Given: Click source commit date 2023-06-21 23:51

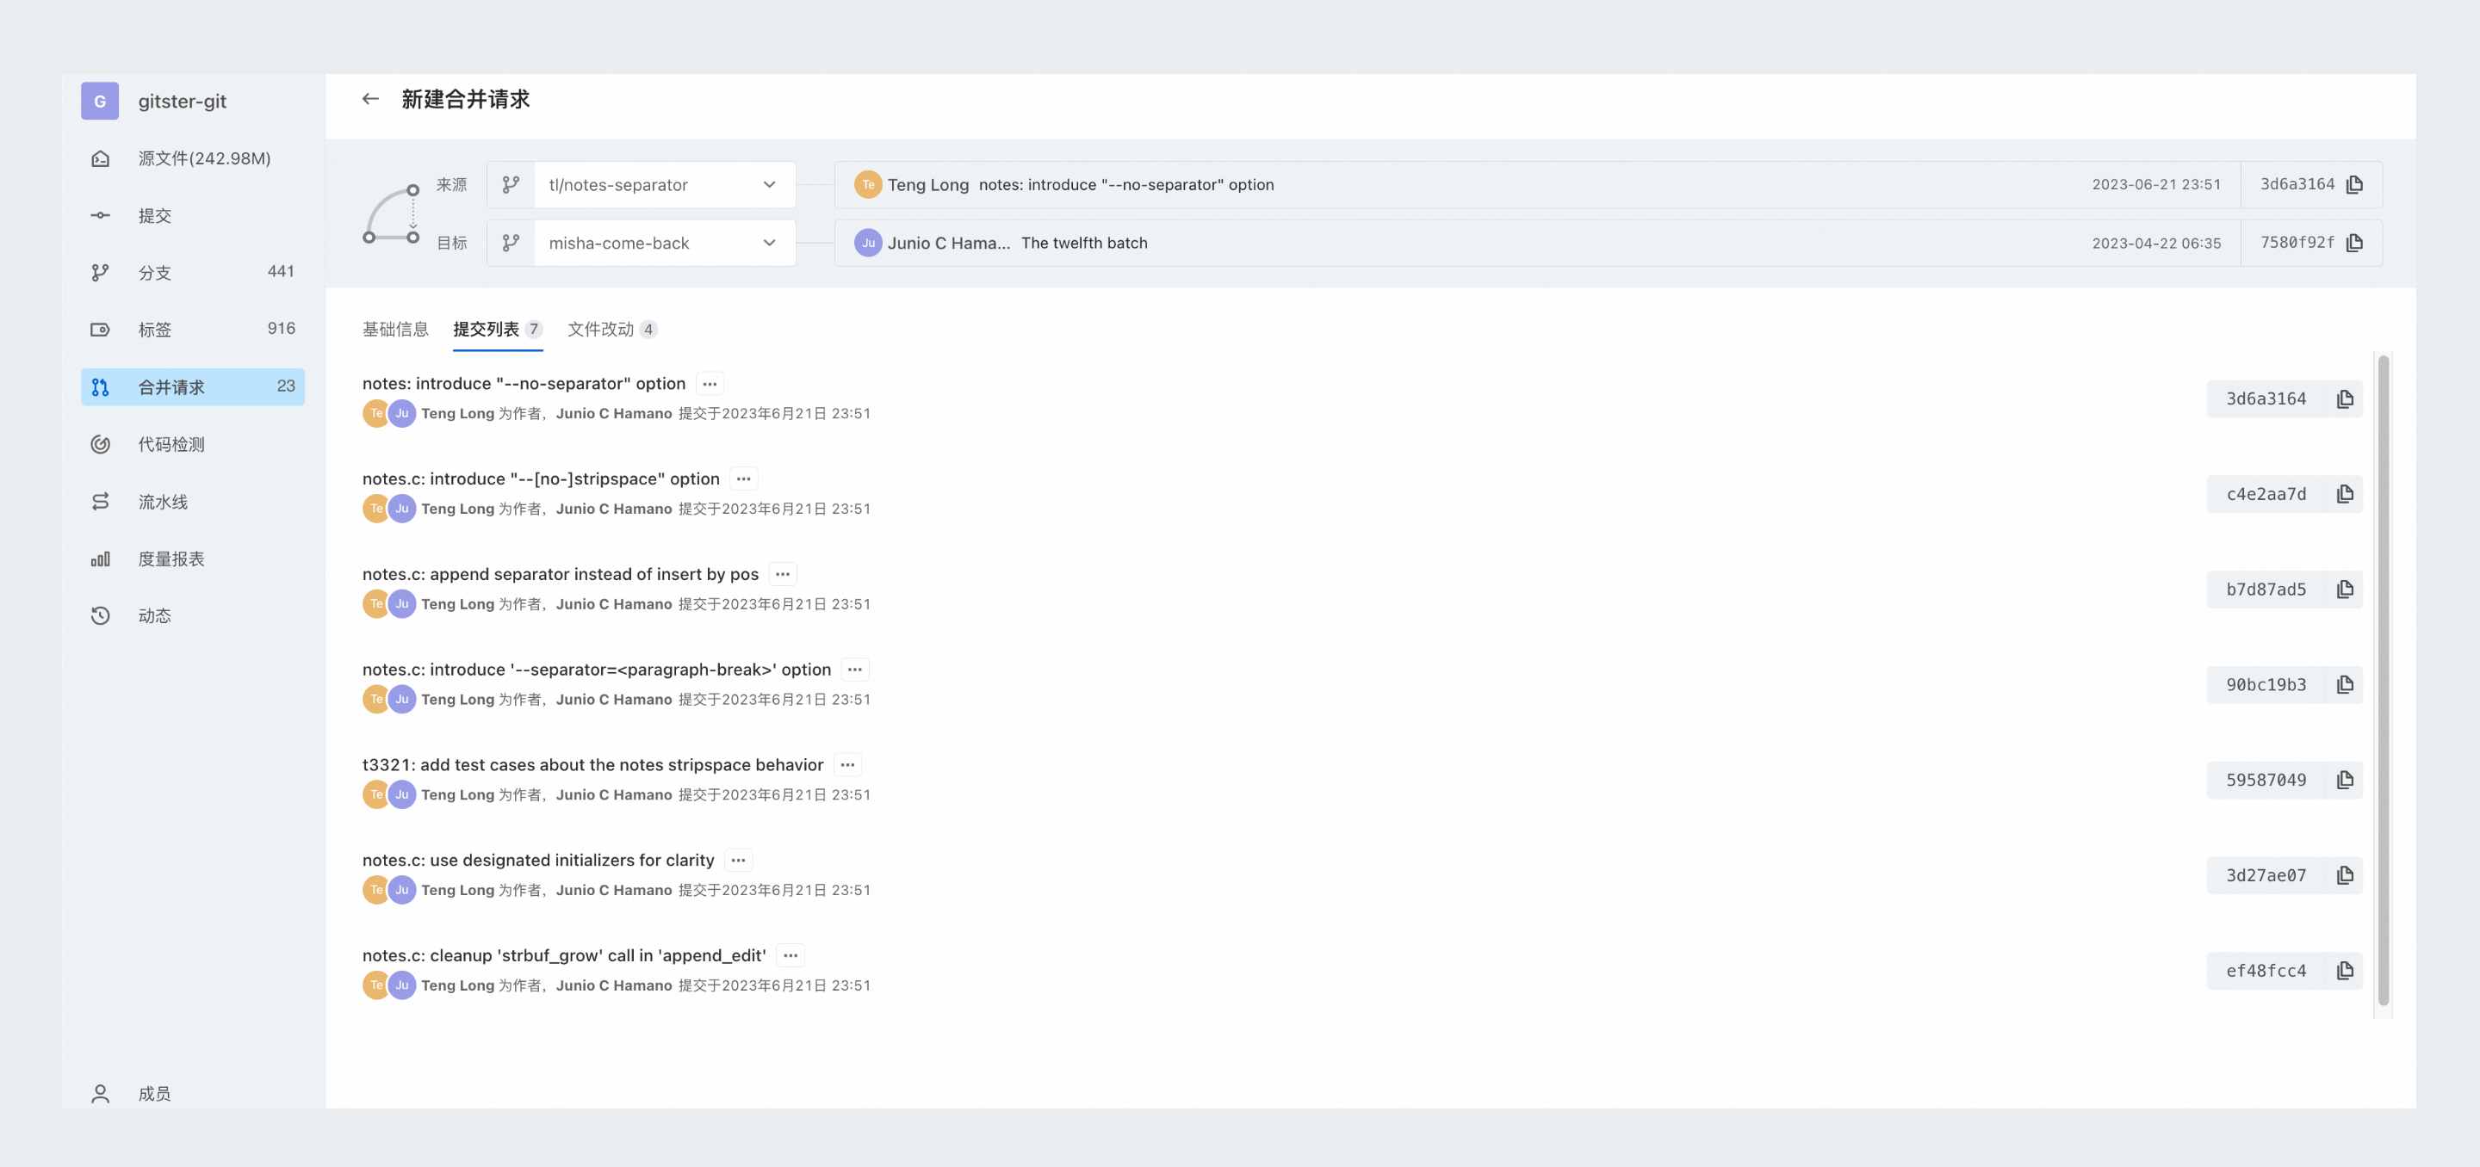Looking at the screenshot, I should (2155, 185).
